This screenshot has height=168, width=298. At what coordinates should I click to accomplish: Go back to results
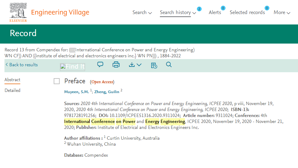tap(21, 65)
